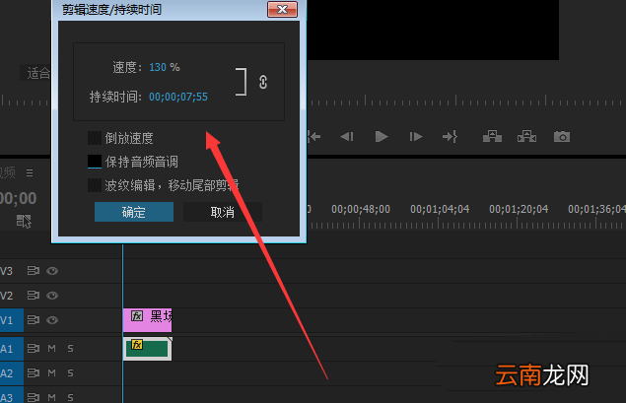Mute track A1
The width and height of the screenshot is (626, 403).
pyautogui.click(x=52, y=349)
